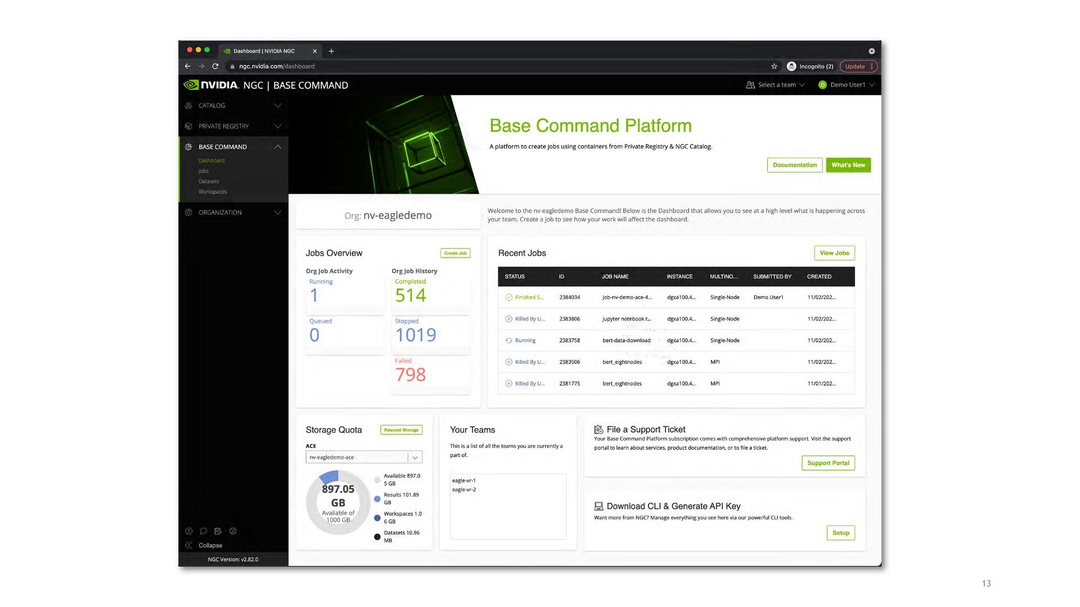Click the Stopped count 1019
The image size is (1080, 607).
coord(416,336)
